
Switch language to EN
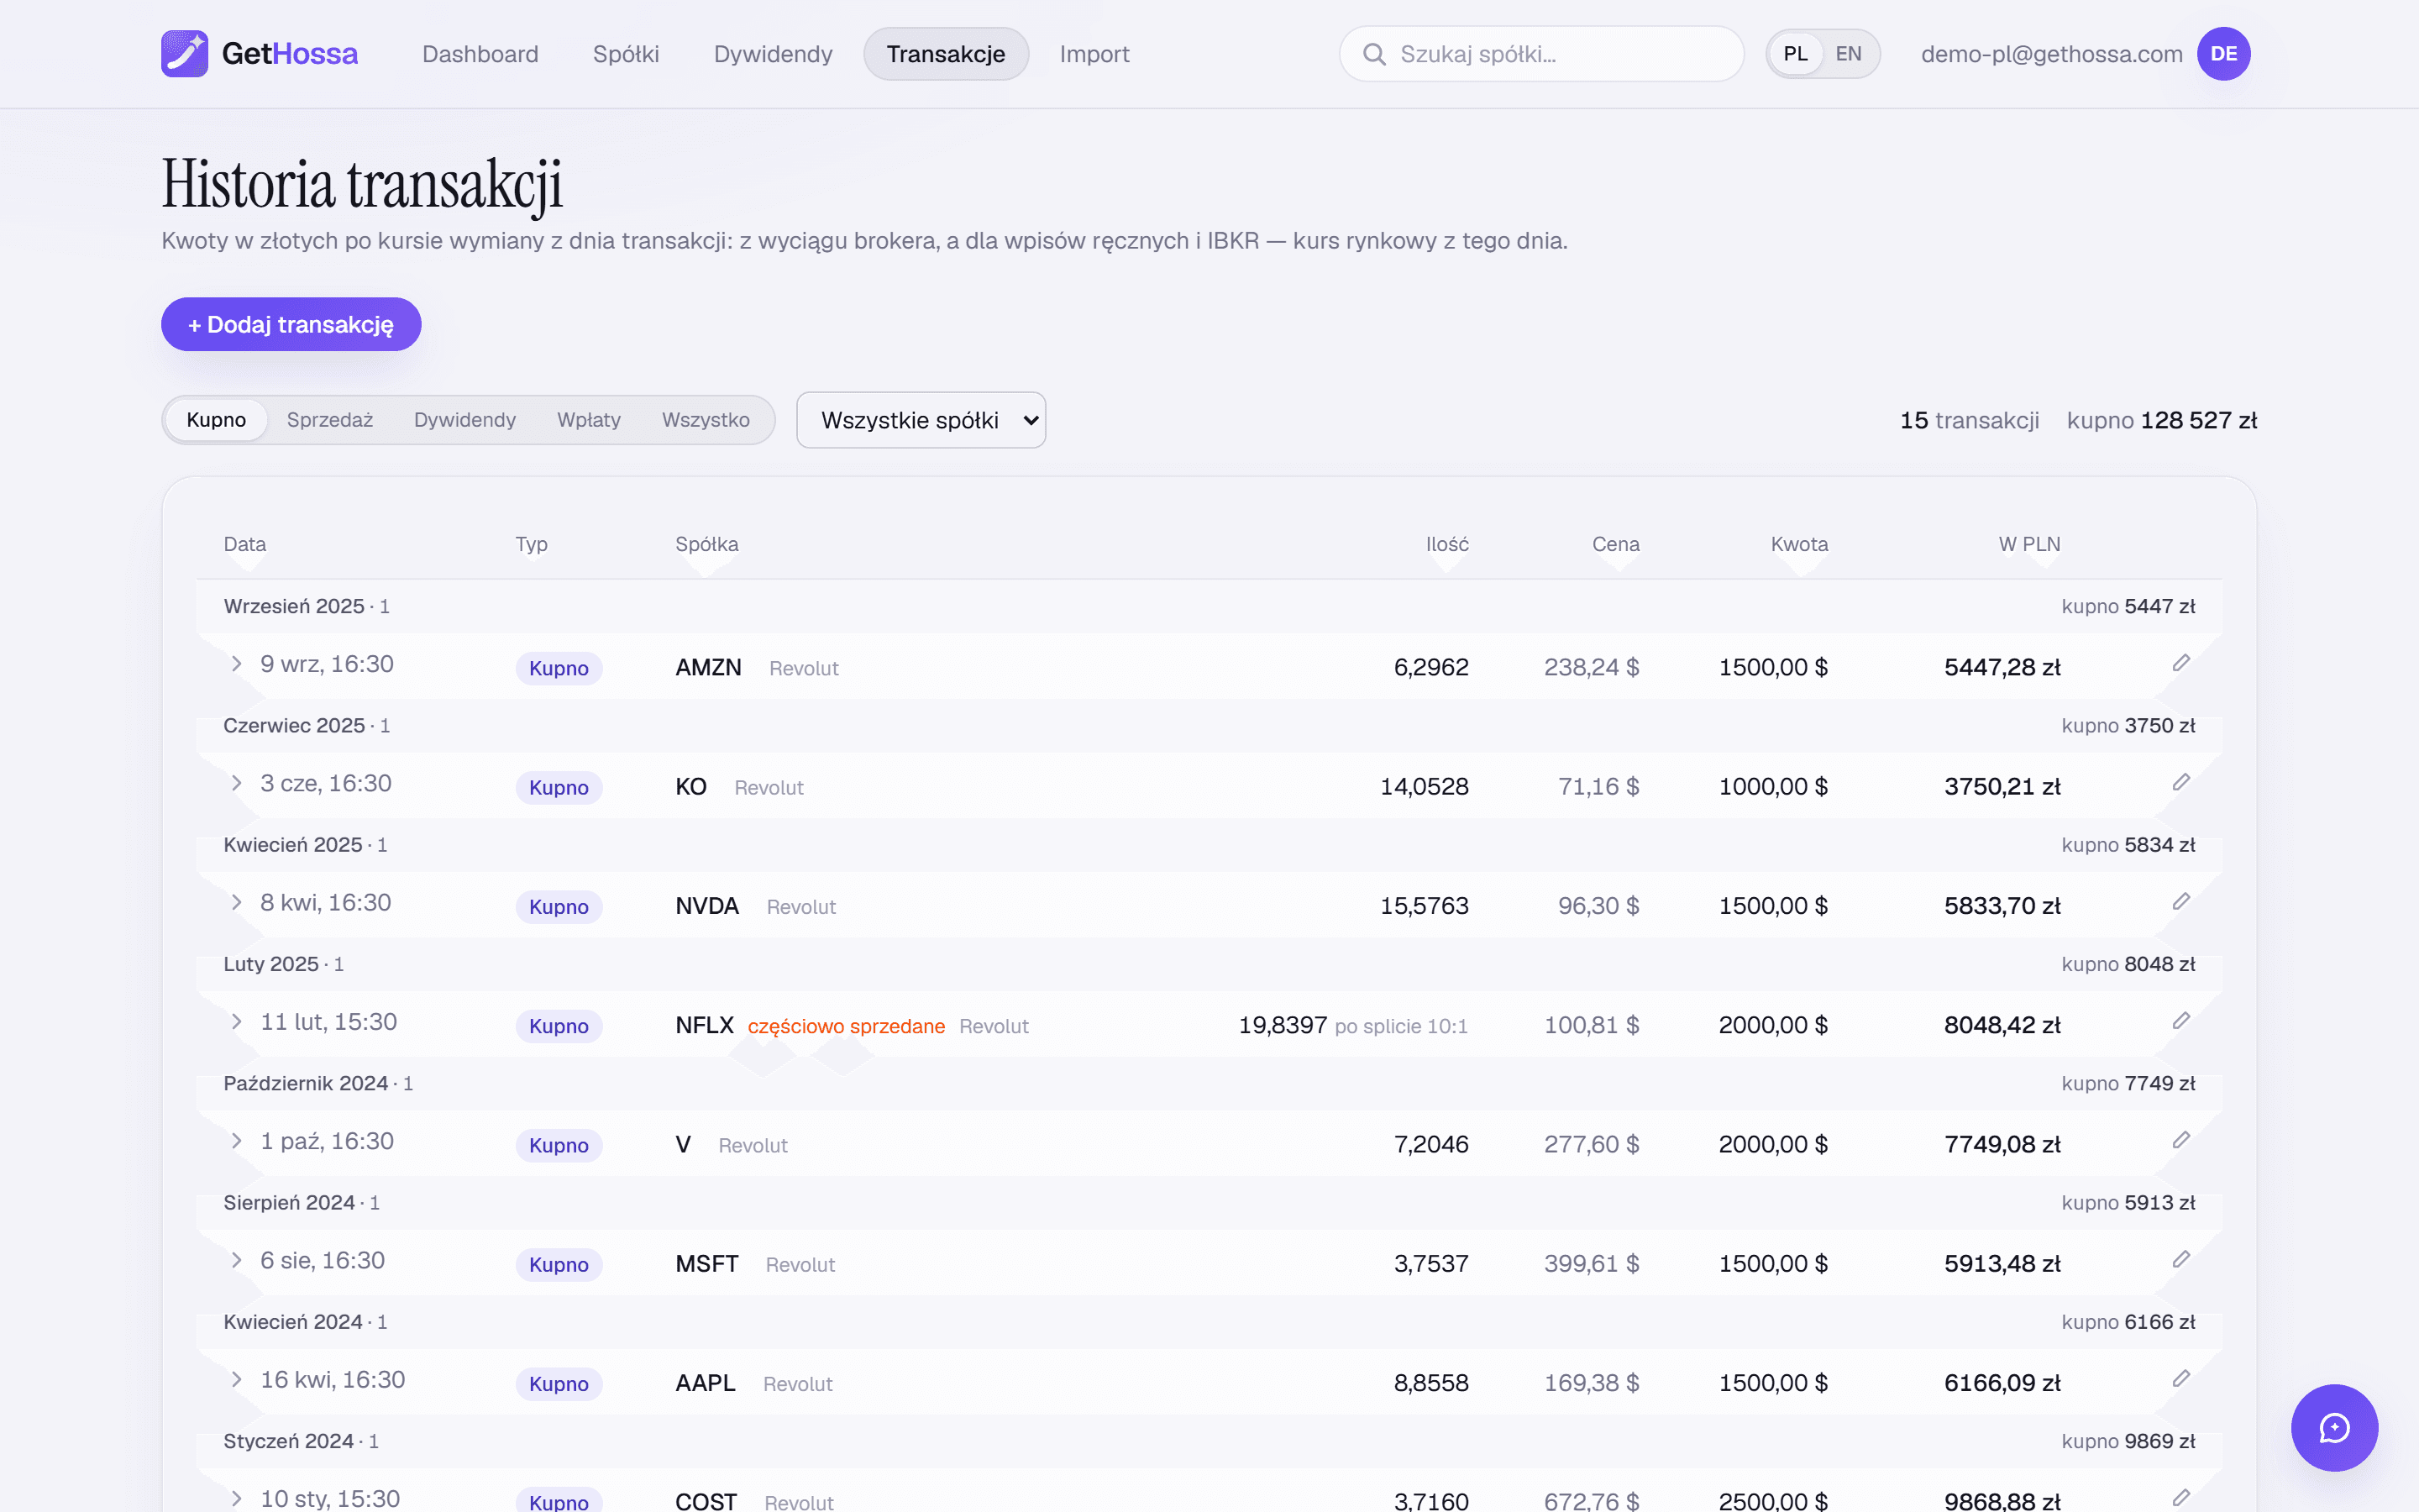coord(1848,54)
